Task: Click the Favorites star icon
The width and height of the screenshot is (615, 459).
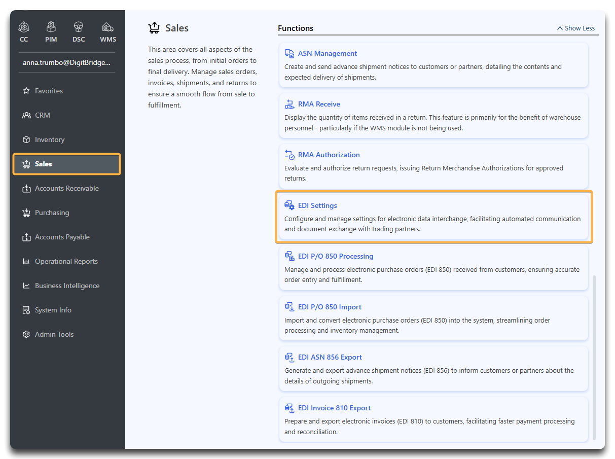Action: (26, 91)
